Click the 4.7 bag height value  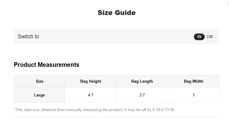point(91,95)
